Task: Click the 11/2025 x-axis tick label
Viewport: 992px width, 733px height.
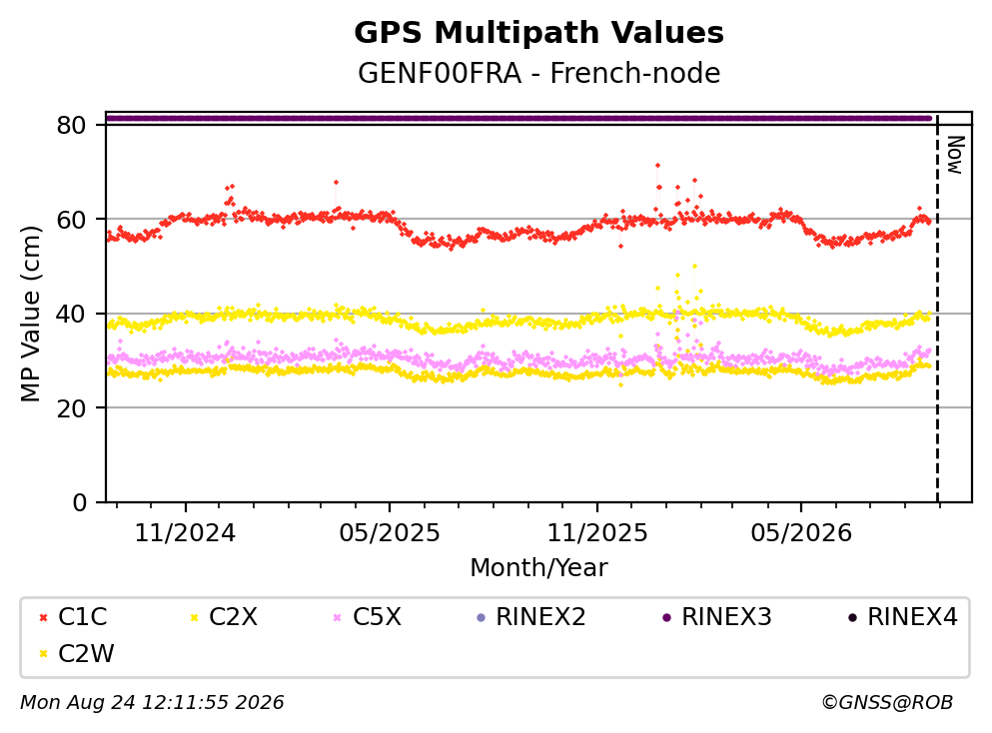Action: (x=597, y=533)
